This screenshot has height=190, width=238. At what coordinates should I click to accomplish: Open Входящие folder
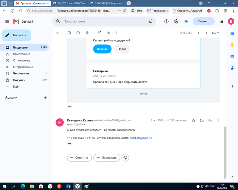(24, 47)
